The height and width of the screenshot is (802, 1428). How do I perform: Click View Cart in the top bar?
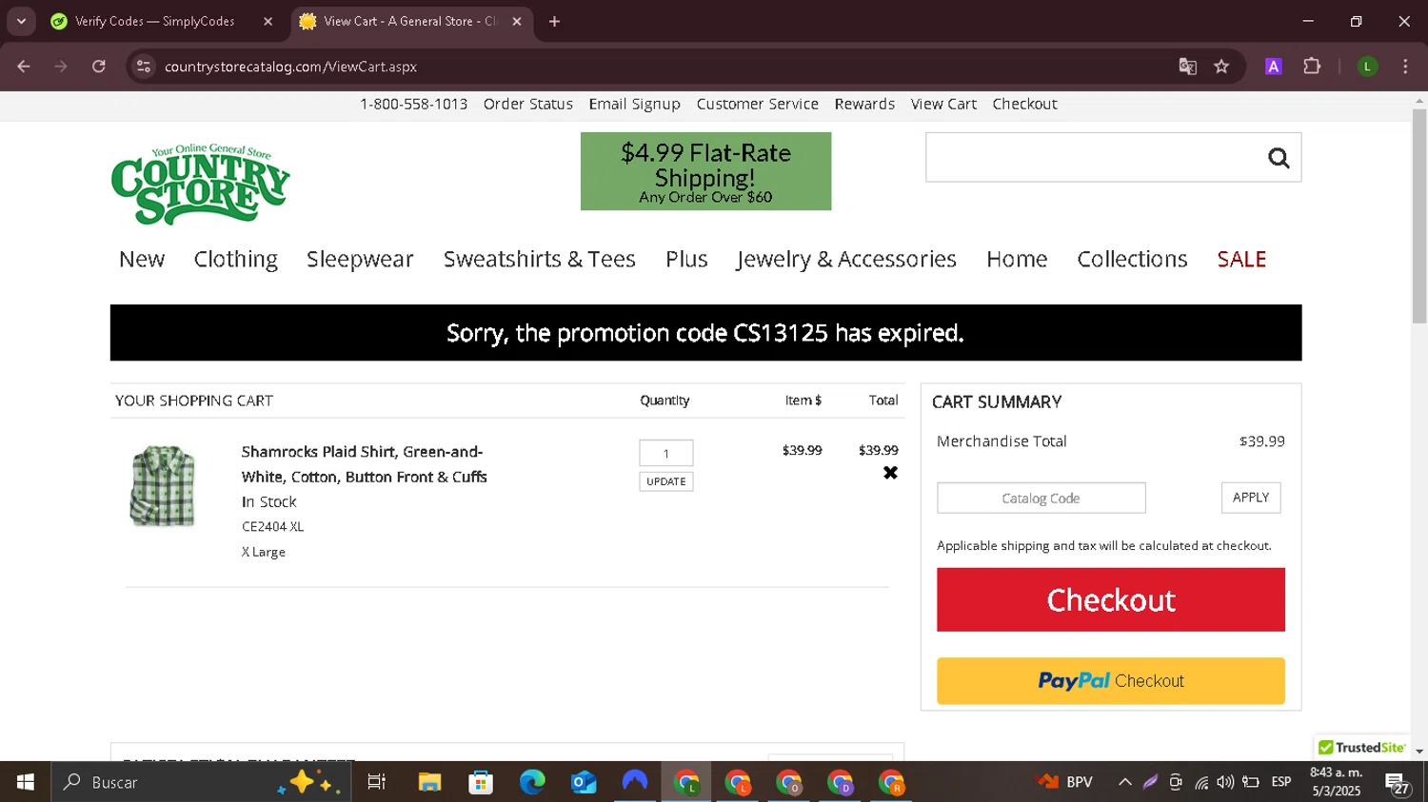pyautogui.click(x=943, y=104)
